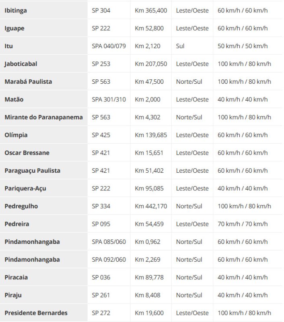Click the SPA 040/079 road cell
Screen dimensions: 284x322
[109, 46]
